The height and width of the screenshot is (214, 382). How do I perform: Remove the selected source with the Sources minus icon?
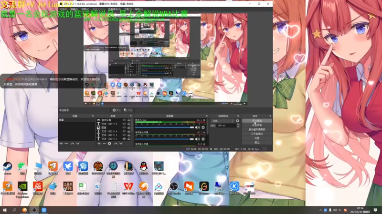coord(104,144)
